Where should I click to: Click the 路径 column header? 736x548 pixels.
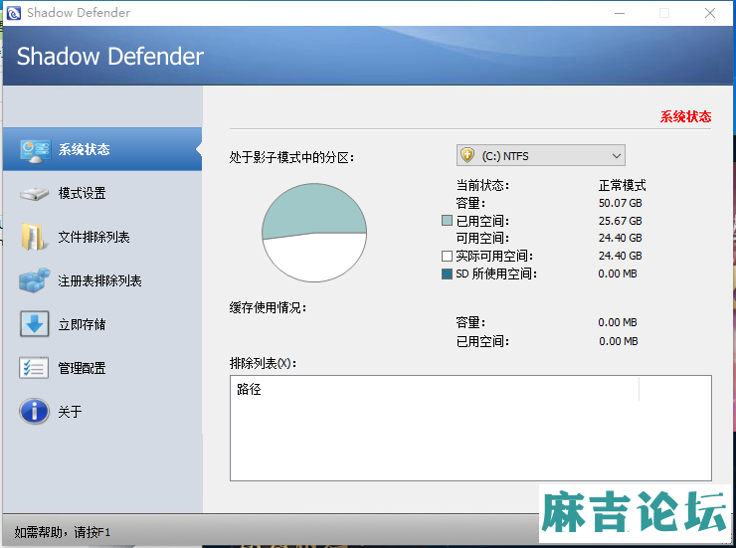[435, 389]
